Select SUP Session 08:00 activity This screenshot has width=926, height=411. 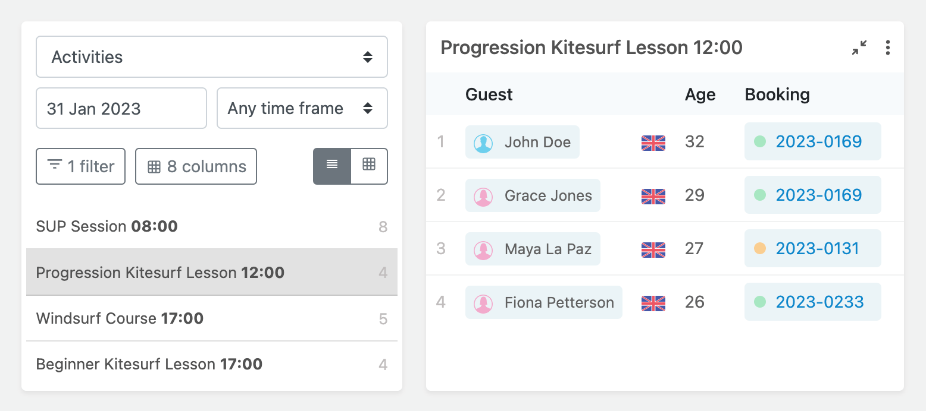pyautogui.click(x=212, y=226)
